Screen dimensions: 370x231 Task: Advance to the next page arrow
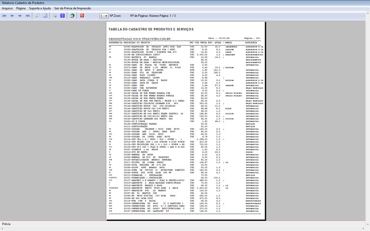tap(20, 16)
